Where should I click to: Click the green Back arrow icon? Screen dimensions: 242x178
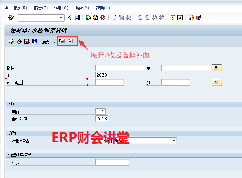point(88,18)
